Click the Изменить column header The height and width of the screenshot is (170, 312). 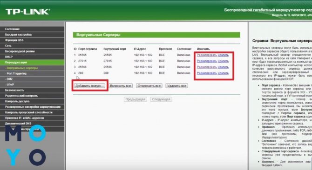point(203,49)
